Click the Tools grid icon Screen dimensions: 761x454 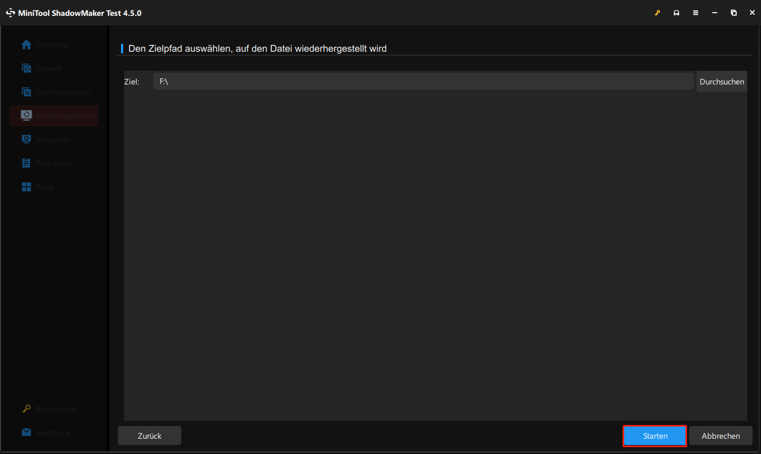point(26,187)
